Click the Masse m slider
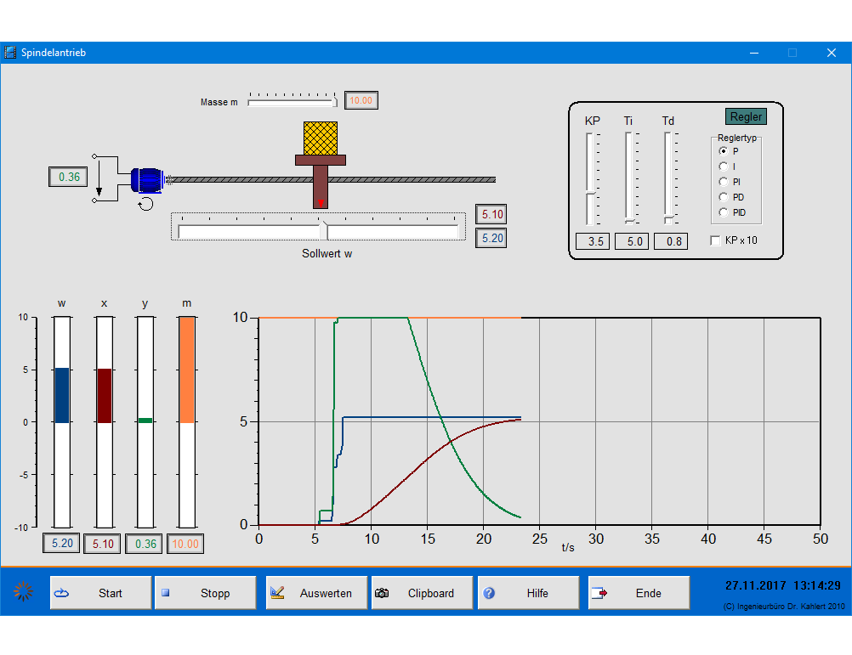The height and width of the screenshot is (655, 852). (x=292, y=102)
